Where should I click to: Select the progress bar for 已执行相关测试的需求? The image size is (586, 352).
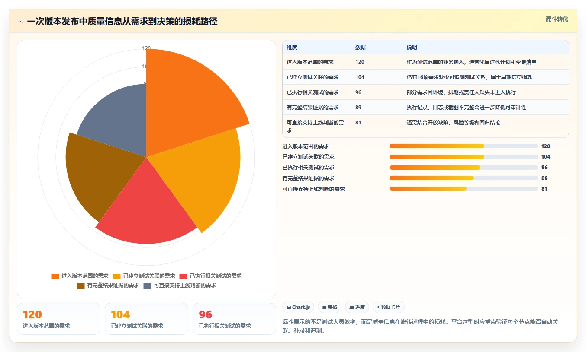464,168
